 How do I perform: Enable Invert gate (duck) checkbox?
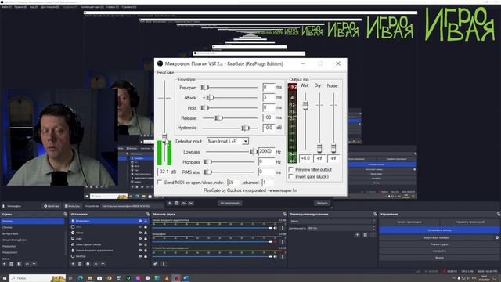(290, 176)
